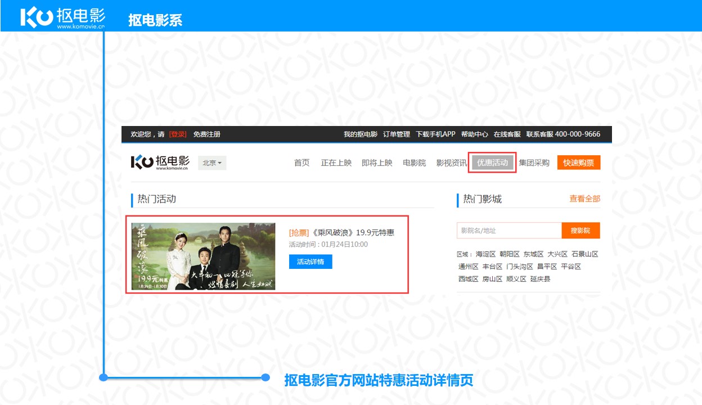This screenshot has height=405, width=702.
Task: Filter by 平谷区 district
Action: pos(571,267)
